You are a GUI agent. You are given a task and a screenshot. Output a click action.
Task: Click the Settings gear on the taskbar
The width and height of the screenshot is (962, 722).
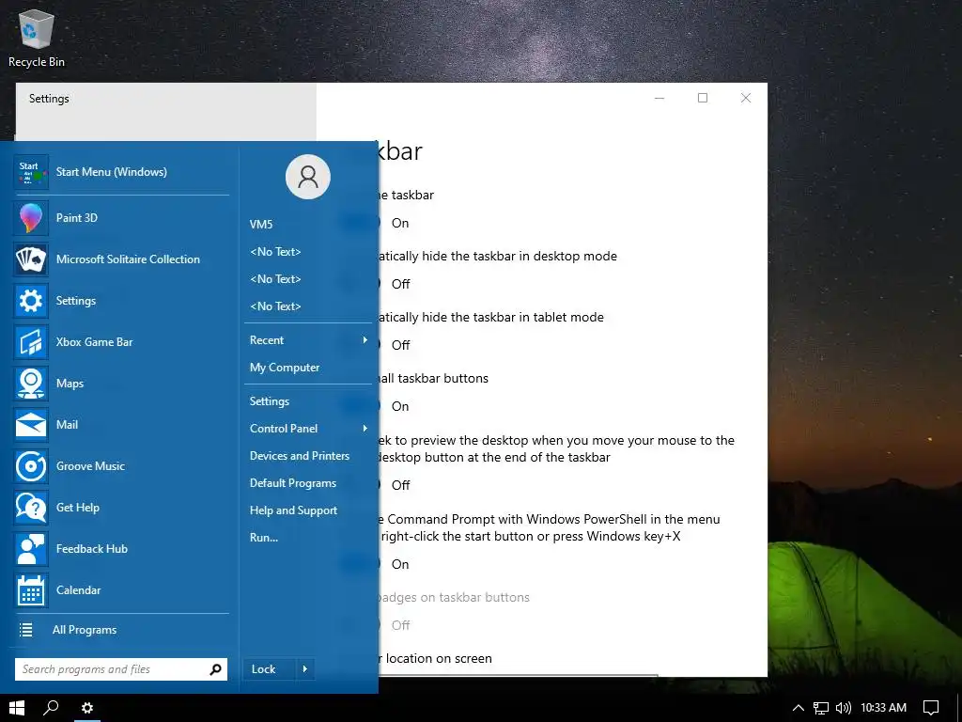point(87,707)
